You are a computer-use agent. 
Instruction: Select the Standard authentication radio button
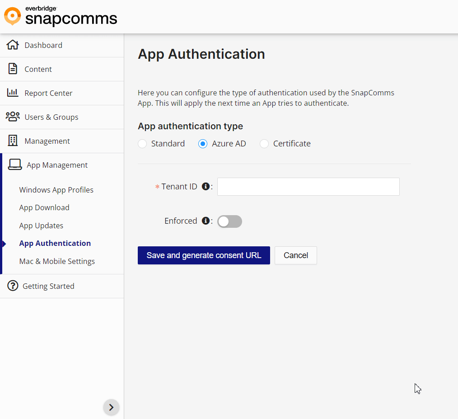click(142, 143)
